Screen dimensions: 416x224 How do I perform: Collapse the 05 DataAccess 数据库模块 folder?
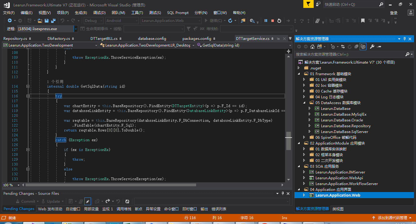(x=304, y=103)
